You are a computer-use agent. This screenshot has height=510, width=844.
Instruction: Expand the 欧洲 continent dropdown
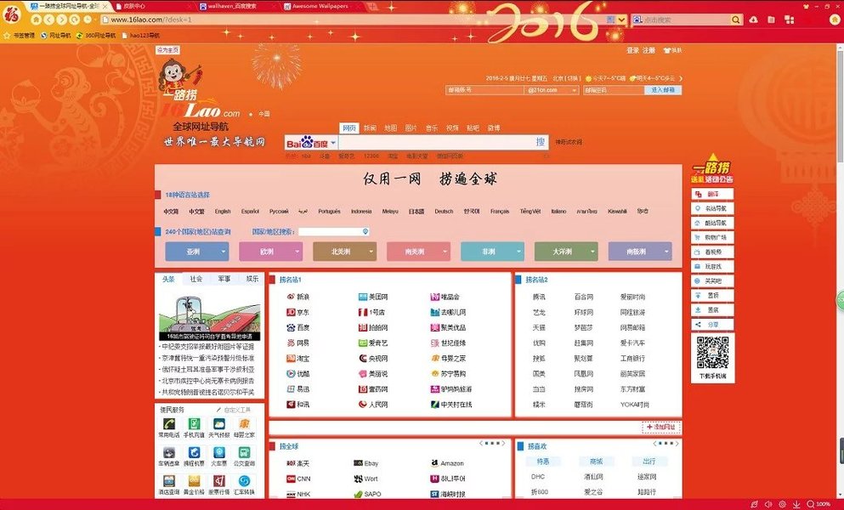(x=271, y=252)
